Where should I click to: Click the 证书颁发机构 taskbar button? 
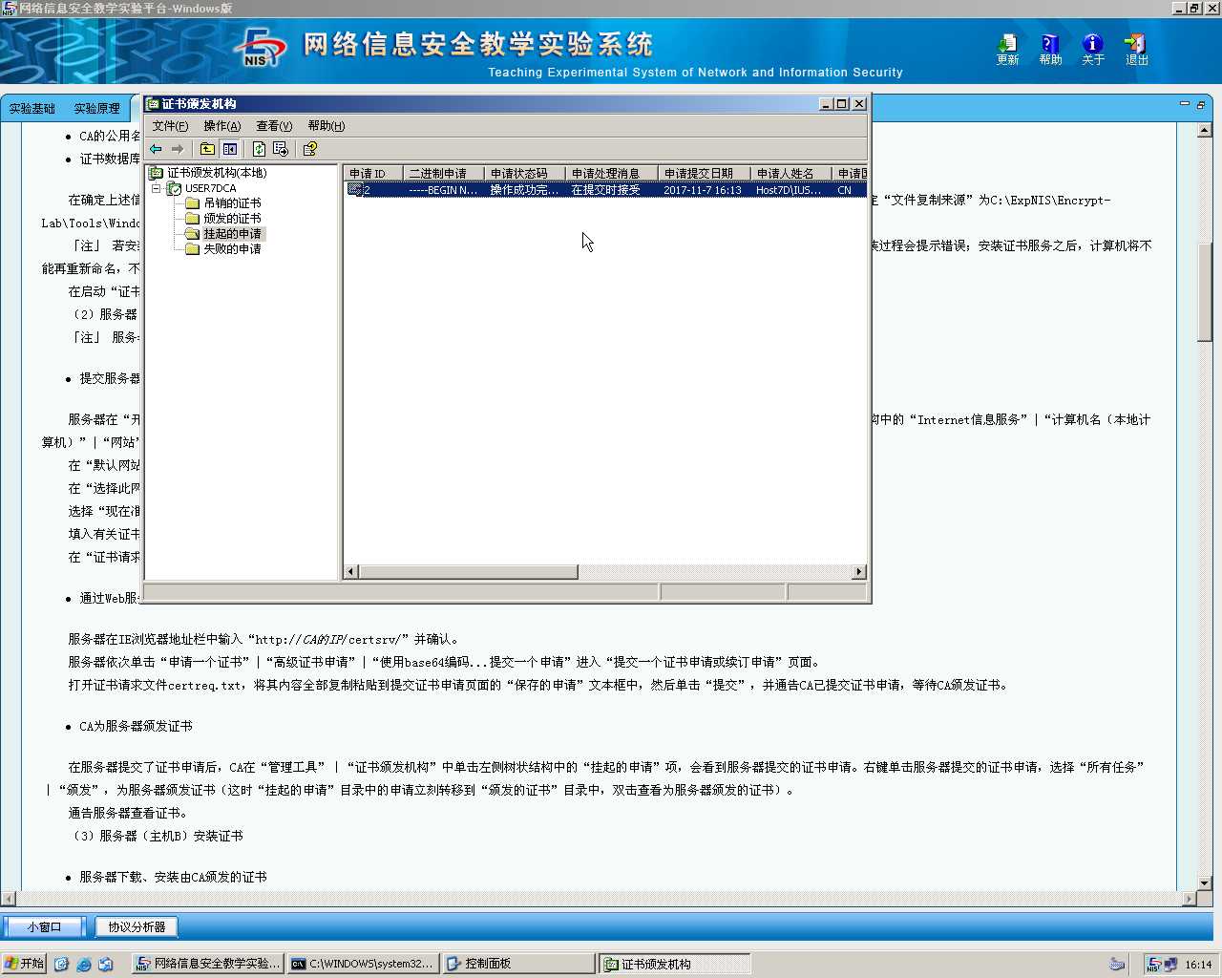click(x=674, y=964)
